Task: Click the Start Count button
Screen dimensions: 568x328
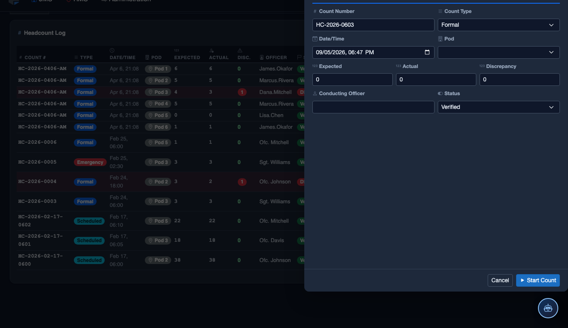Action: 538,280
